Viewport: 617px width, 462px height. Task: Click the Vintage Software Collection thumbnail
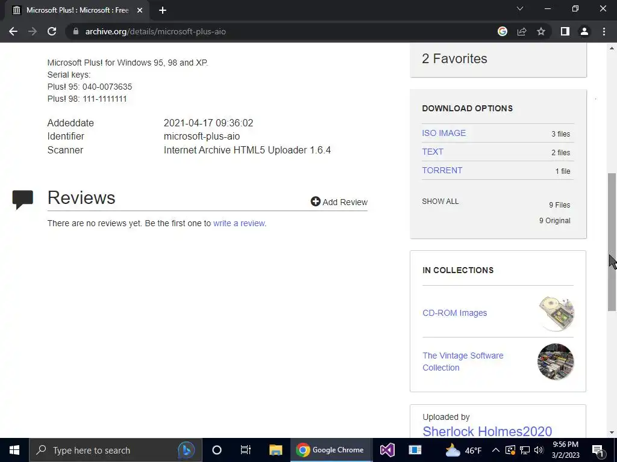[x=556, y=362]
